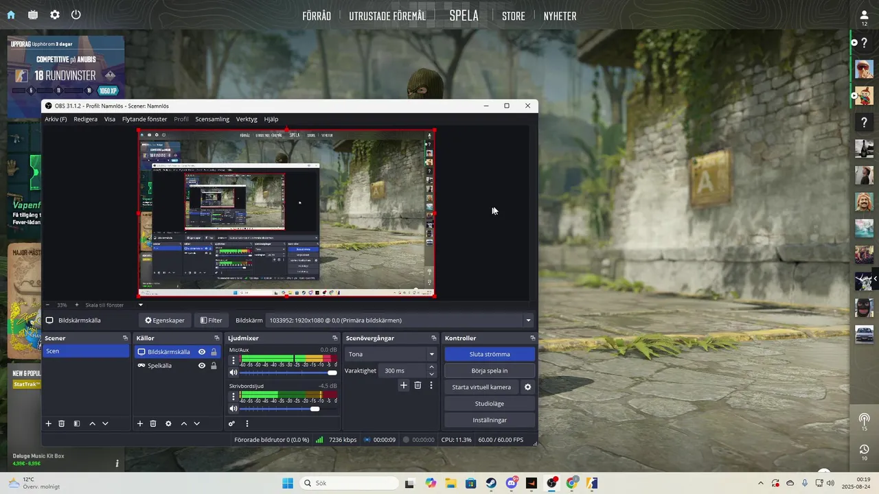This screenshot has height=494, width=879.
Task: Remove the scene transition with the trash icon
Action: [418, 386]
